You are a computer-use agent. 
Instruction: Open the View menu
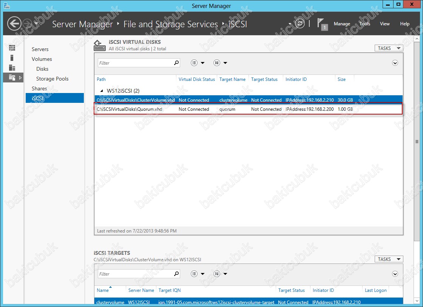385,24
